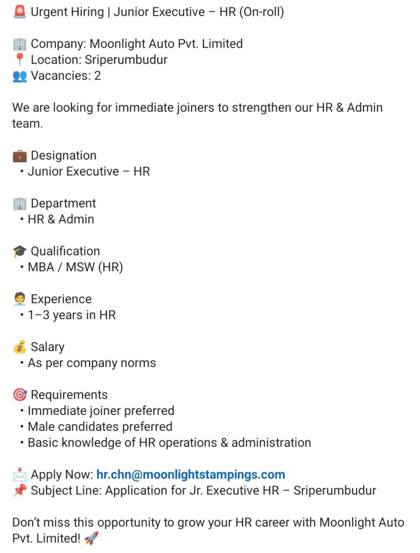The height and width of the screenshot is (553, 420).
Task: Click the inbox icon beside Apply Now
Action: click(19, 475)
